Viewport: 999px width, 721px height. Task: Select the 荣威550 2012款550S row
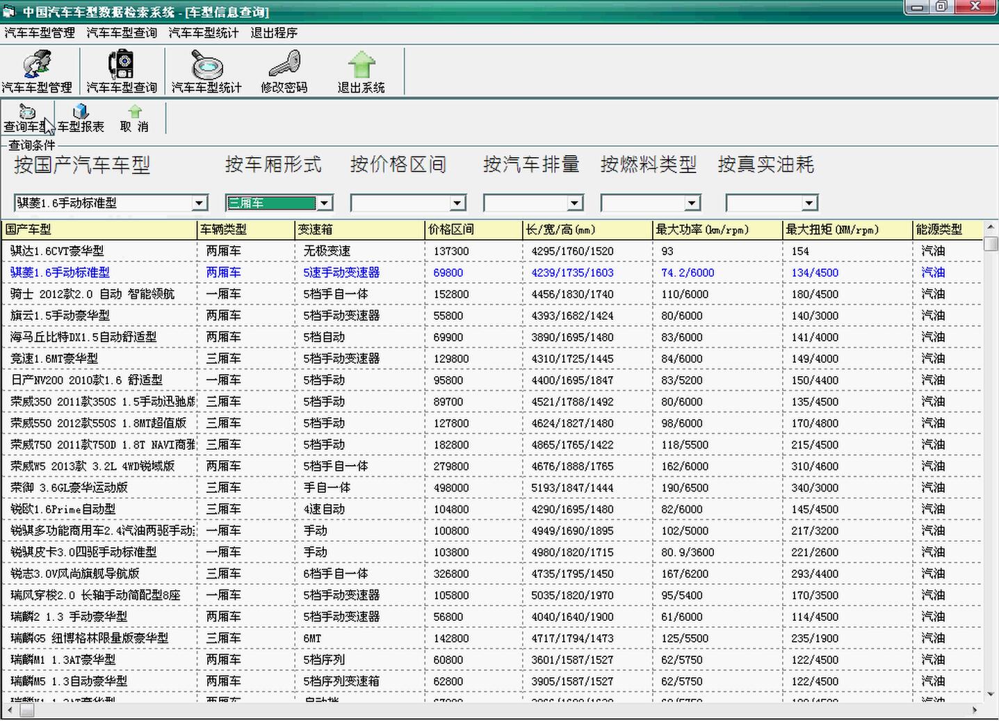[x=493, y=423]
